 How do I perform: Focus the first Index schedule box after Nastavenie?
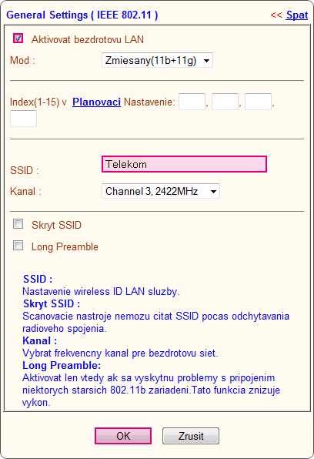tap(192, 102)
